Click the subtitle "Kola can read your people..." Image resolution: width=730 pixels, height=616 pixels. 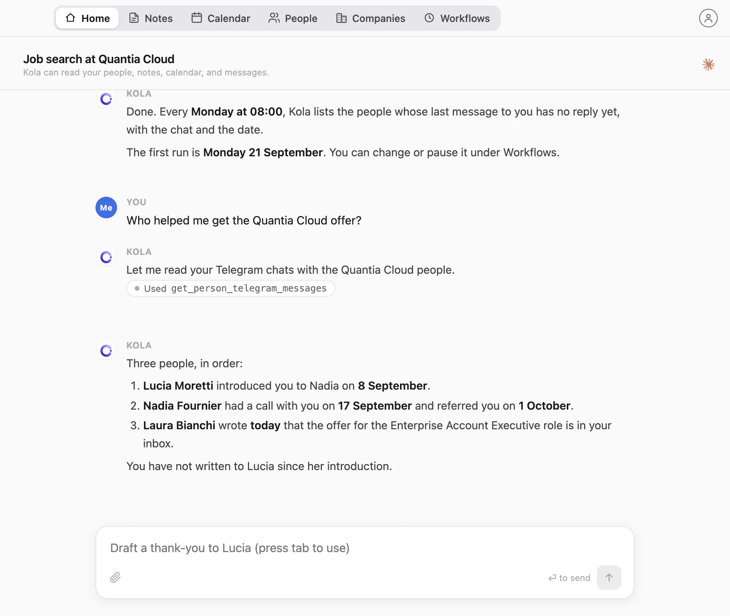click(146, 72)
